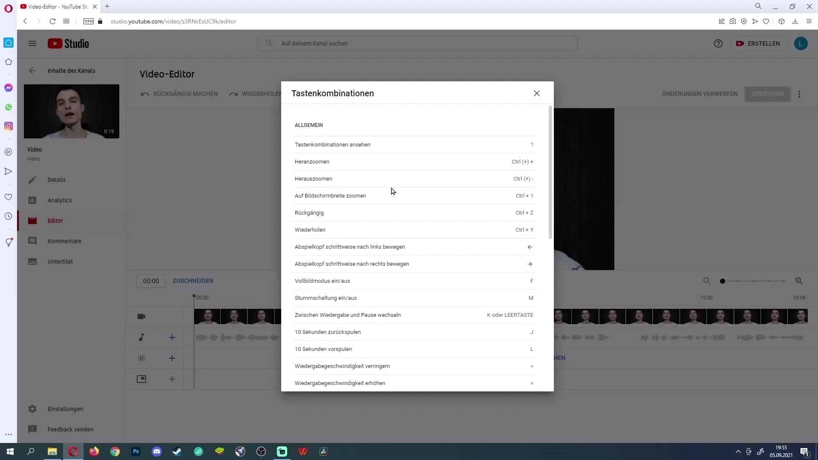Open Photoshop from the taskbar
The height and width of the screenshot is (460, 818).
[x=136, y=451]
